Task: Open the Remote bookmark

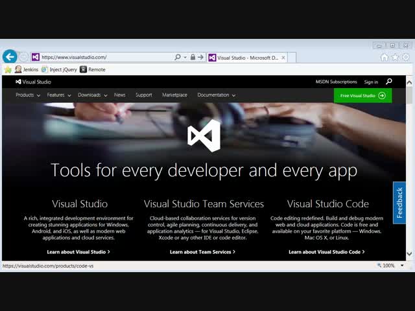Action: [93, 69]
